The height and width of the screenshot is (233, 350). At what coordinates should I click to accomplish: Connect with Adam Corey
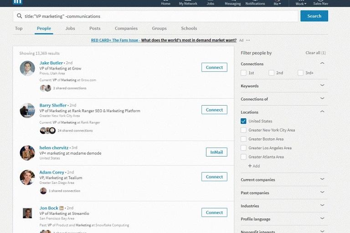click(214, 177)
